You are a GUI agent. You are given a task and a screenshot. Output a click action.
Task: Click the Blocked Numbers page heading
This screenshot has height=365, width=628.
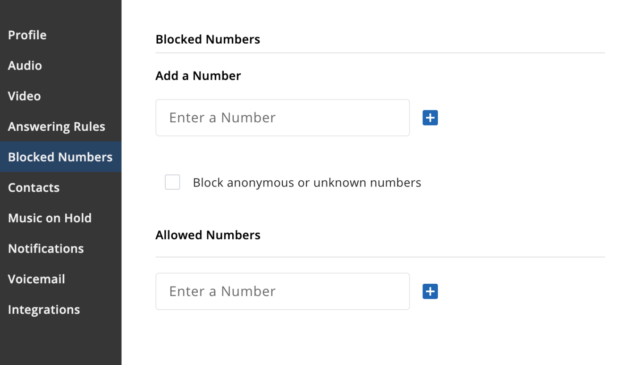208,39
